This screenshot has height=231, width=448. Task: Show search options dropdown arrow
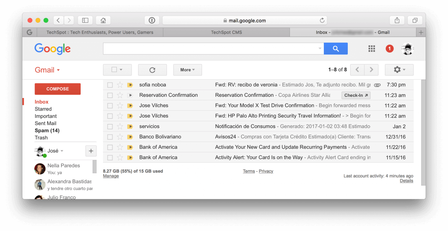click(x=320, y=48)
